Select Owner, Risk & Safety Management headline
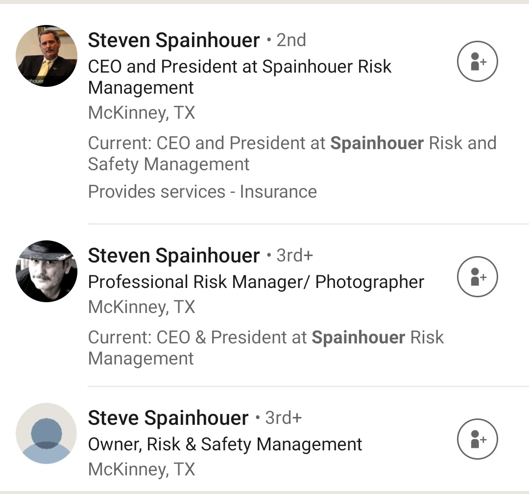This screenshot has height=494, width=529. click(225, 444)
